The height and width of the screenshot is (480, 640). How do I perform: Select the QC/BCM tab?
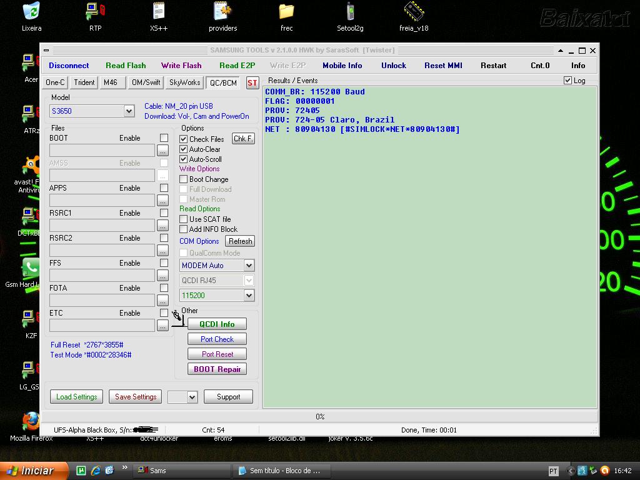click(223, 83)
